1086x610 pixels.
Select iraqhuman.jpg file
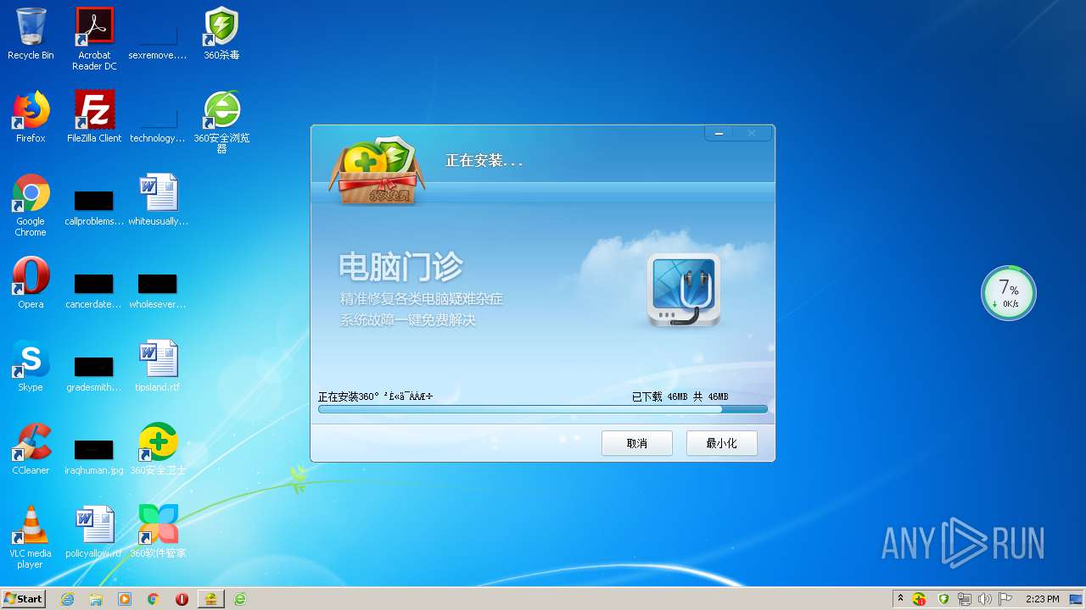tap(94, 456)
